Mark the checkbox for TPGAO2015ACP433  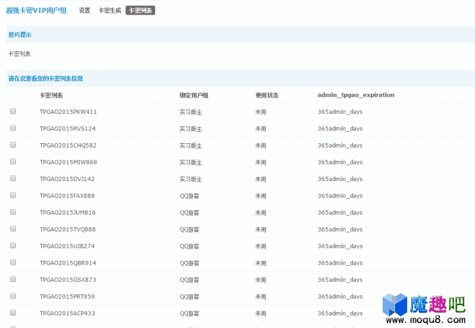(x=13, y=313)
